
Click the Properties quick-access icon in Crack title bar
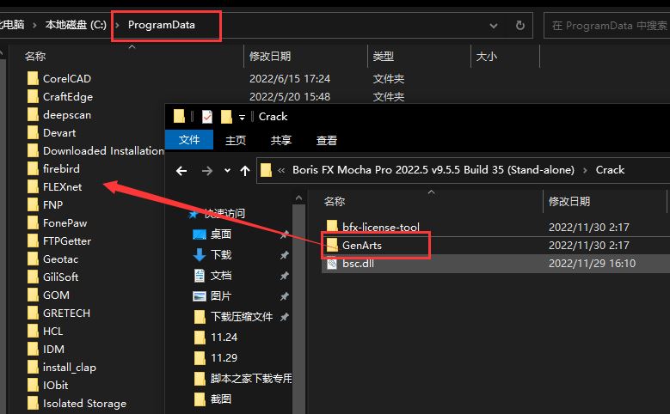tap(206, 117)
